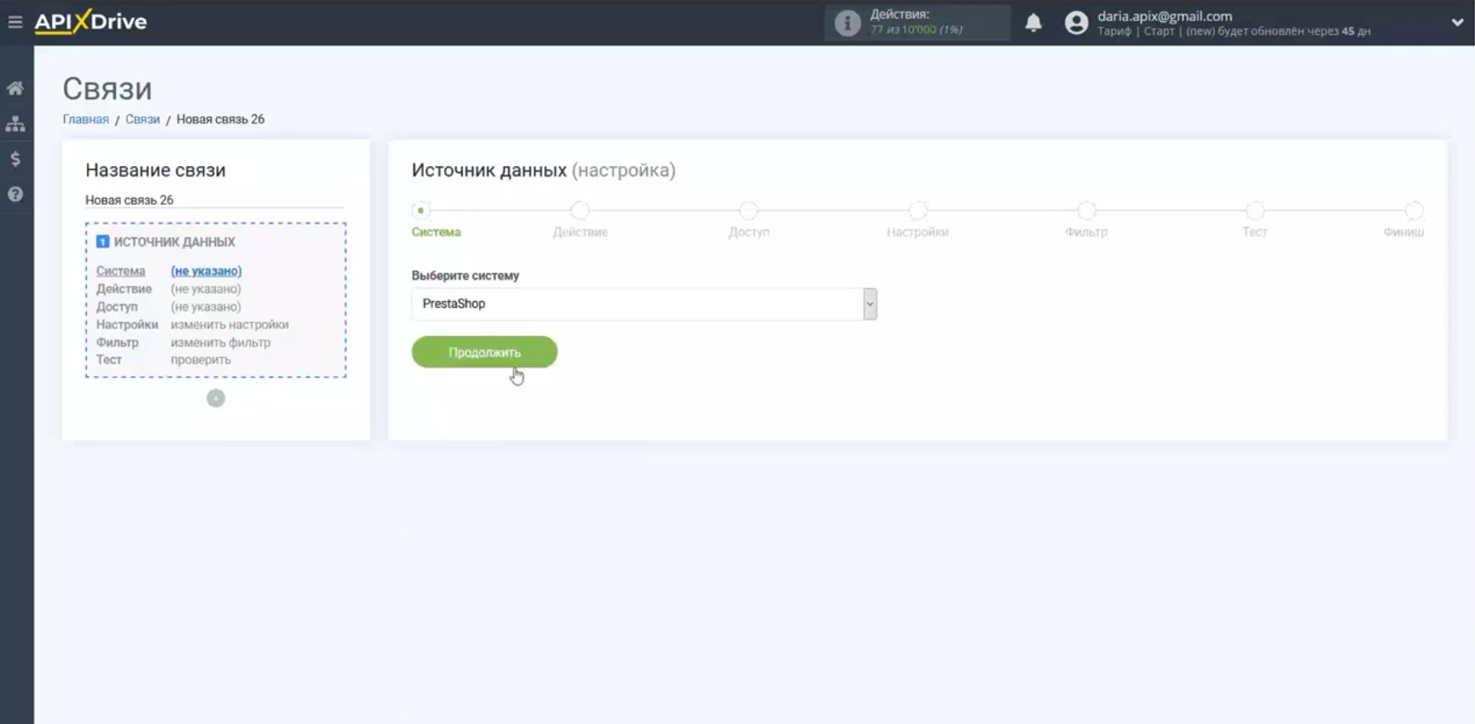Open billing dollar icon in sidebar
This screenshot has height=724, width=1475.
15,159
